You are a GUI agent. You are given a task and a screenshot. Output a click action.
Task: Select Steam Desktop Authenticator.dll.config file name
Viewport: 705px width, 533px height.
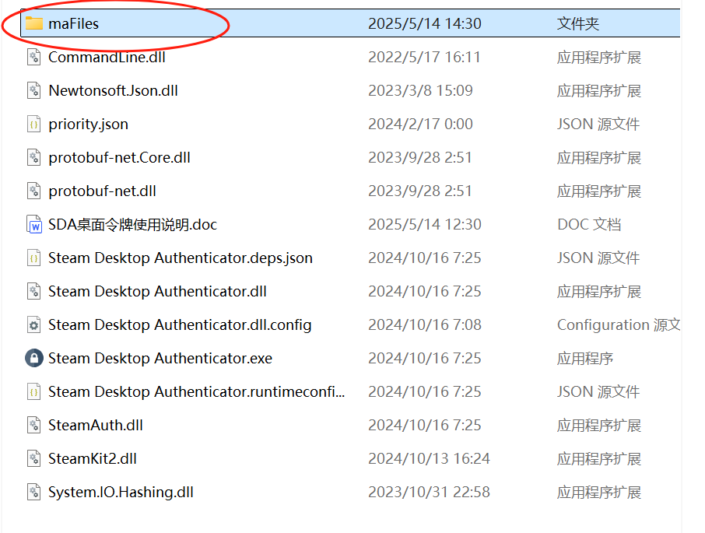coord(180,325)
